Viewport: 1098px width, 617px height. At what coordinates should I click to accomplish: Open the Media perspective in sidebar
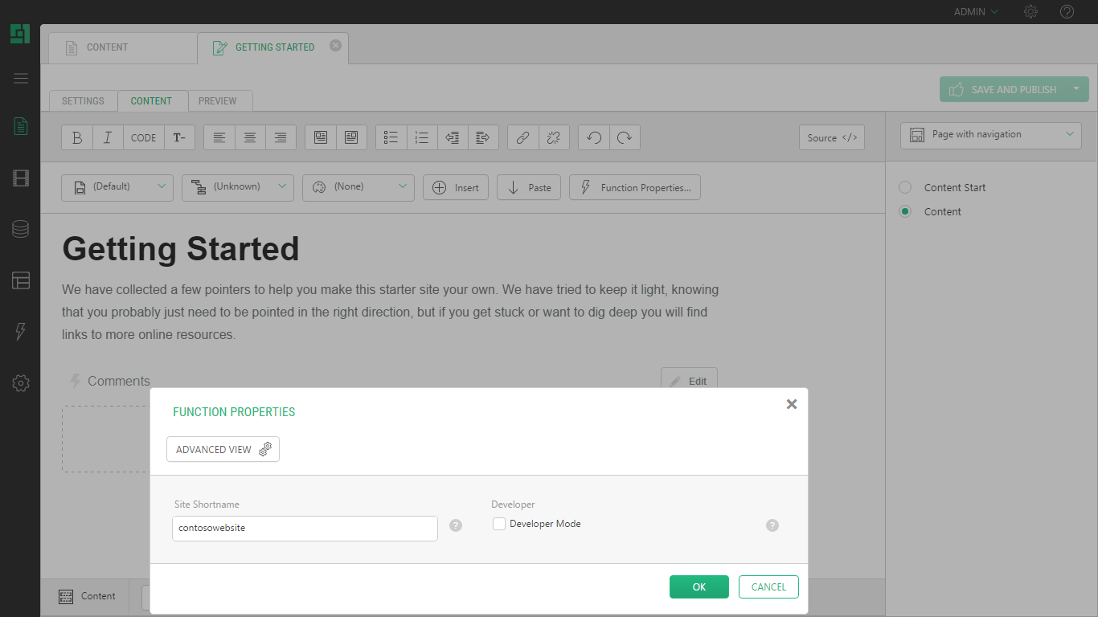click(21, 178)
